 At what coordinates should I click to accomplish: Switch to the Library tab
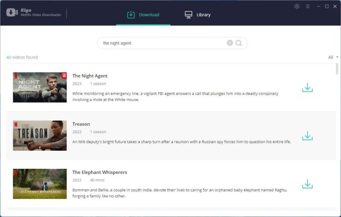197,15
